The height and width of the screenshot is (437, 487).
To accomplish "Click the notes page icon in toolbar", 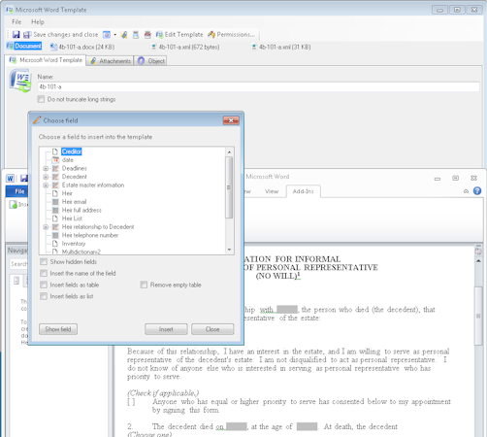I will pos(136,35).
